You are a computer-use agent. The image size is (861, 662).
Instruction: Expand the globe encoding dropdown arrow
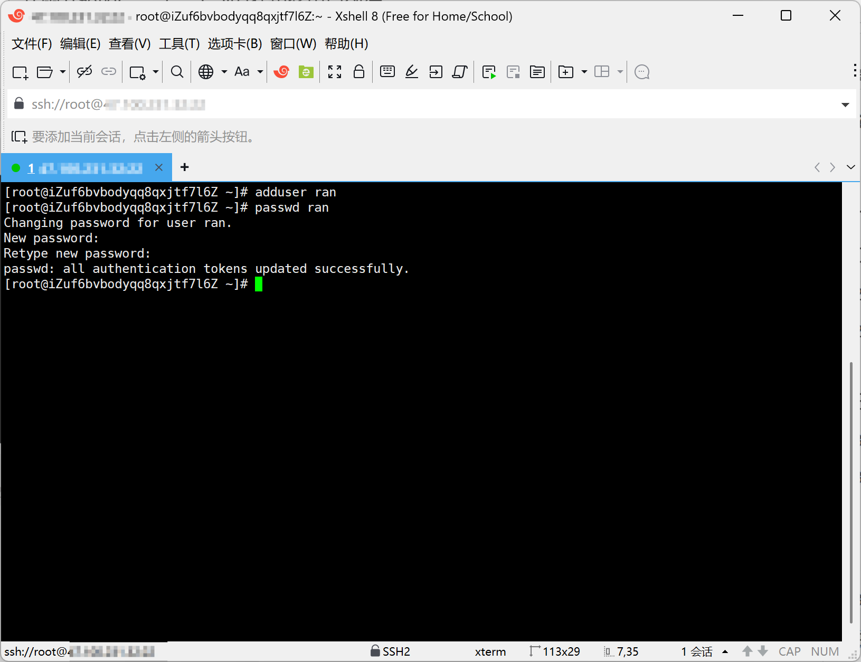[224, 72]
